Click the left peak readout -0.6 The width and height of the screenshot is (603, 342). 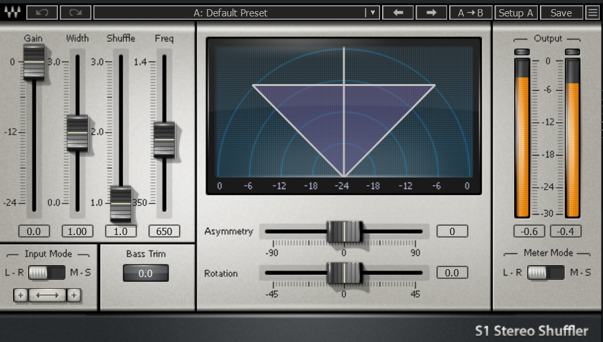coord(529,231)
